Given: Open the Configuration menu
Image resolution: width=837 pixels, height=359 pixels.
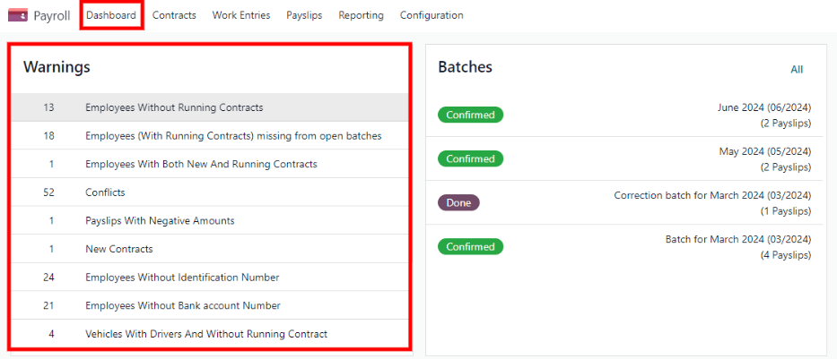Looking at the screenshot, I should (x=432, y=15).
